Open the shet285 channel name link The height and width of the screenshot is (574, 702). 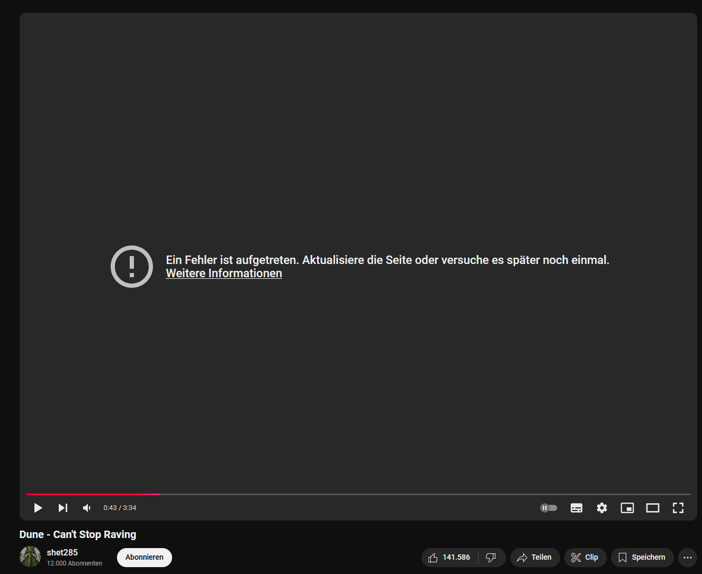tap(62, 552)
